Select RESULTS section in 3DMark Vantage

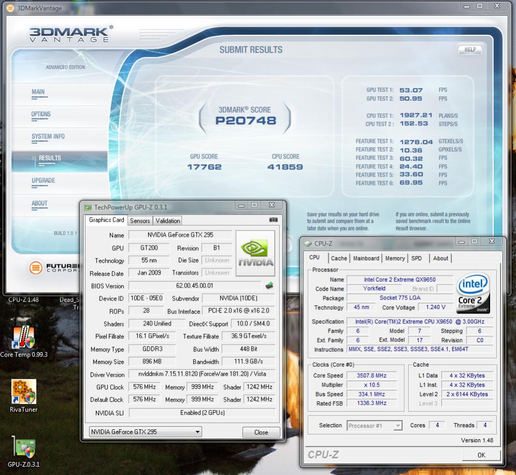59,161
